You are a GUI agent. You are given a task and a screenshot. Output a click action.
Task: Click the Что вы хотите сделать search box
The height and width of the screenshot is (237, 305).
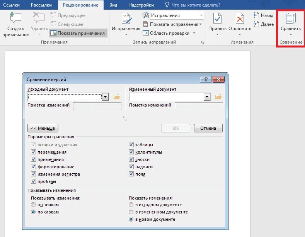click(x=196, y=5)
